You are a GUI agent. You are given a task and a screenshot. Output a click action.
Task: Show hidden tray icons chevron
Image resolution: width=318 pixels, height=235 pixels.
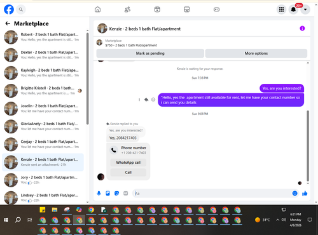pos(277,220)
